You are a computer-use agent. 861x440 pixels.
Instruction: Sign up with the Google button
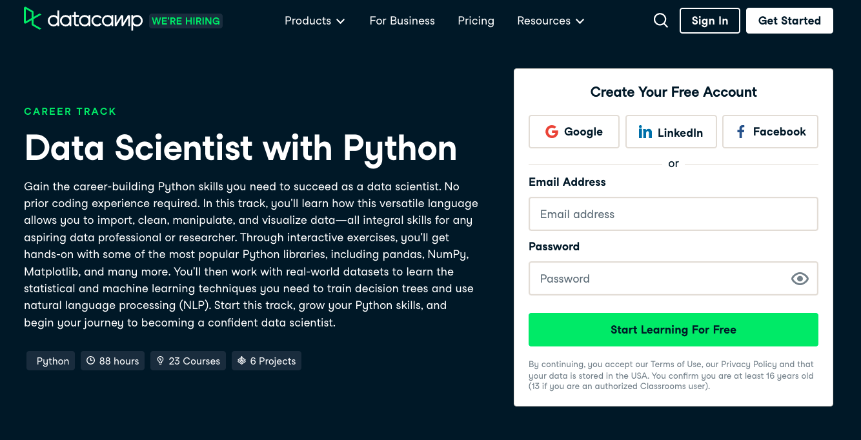(574, 132)
